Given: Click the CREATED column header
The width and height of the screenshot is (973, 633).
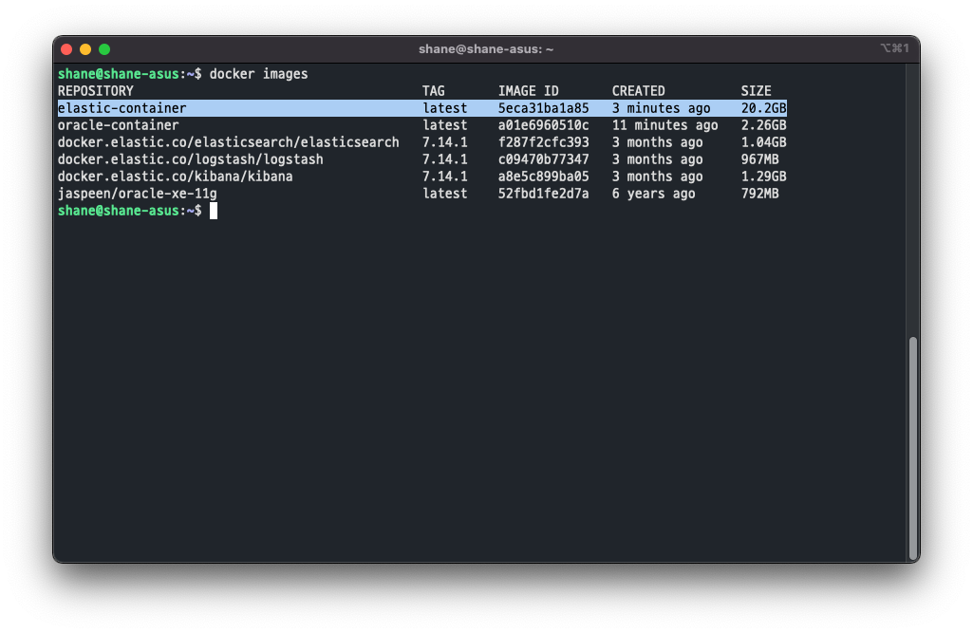Looking at the screenshot, I should pyautogui.click(x=639, y=91).
